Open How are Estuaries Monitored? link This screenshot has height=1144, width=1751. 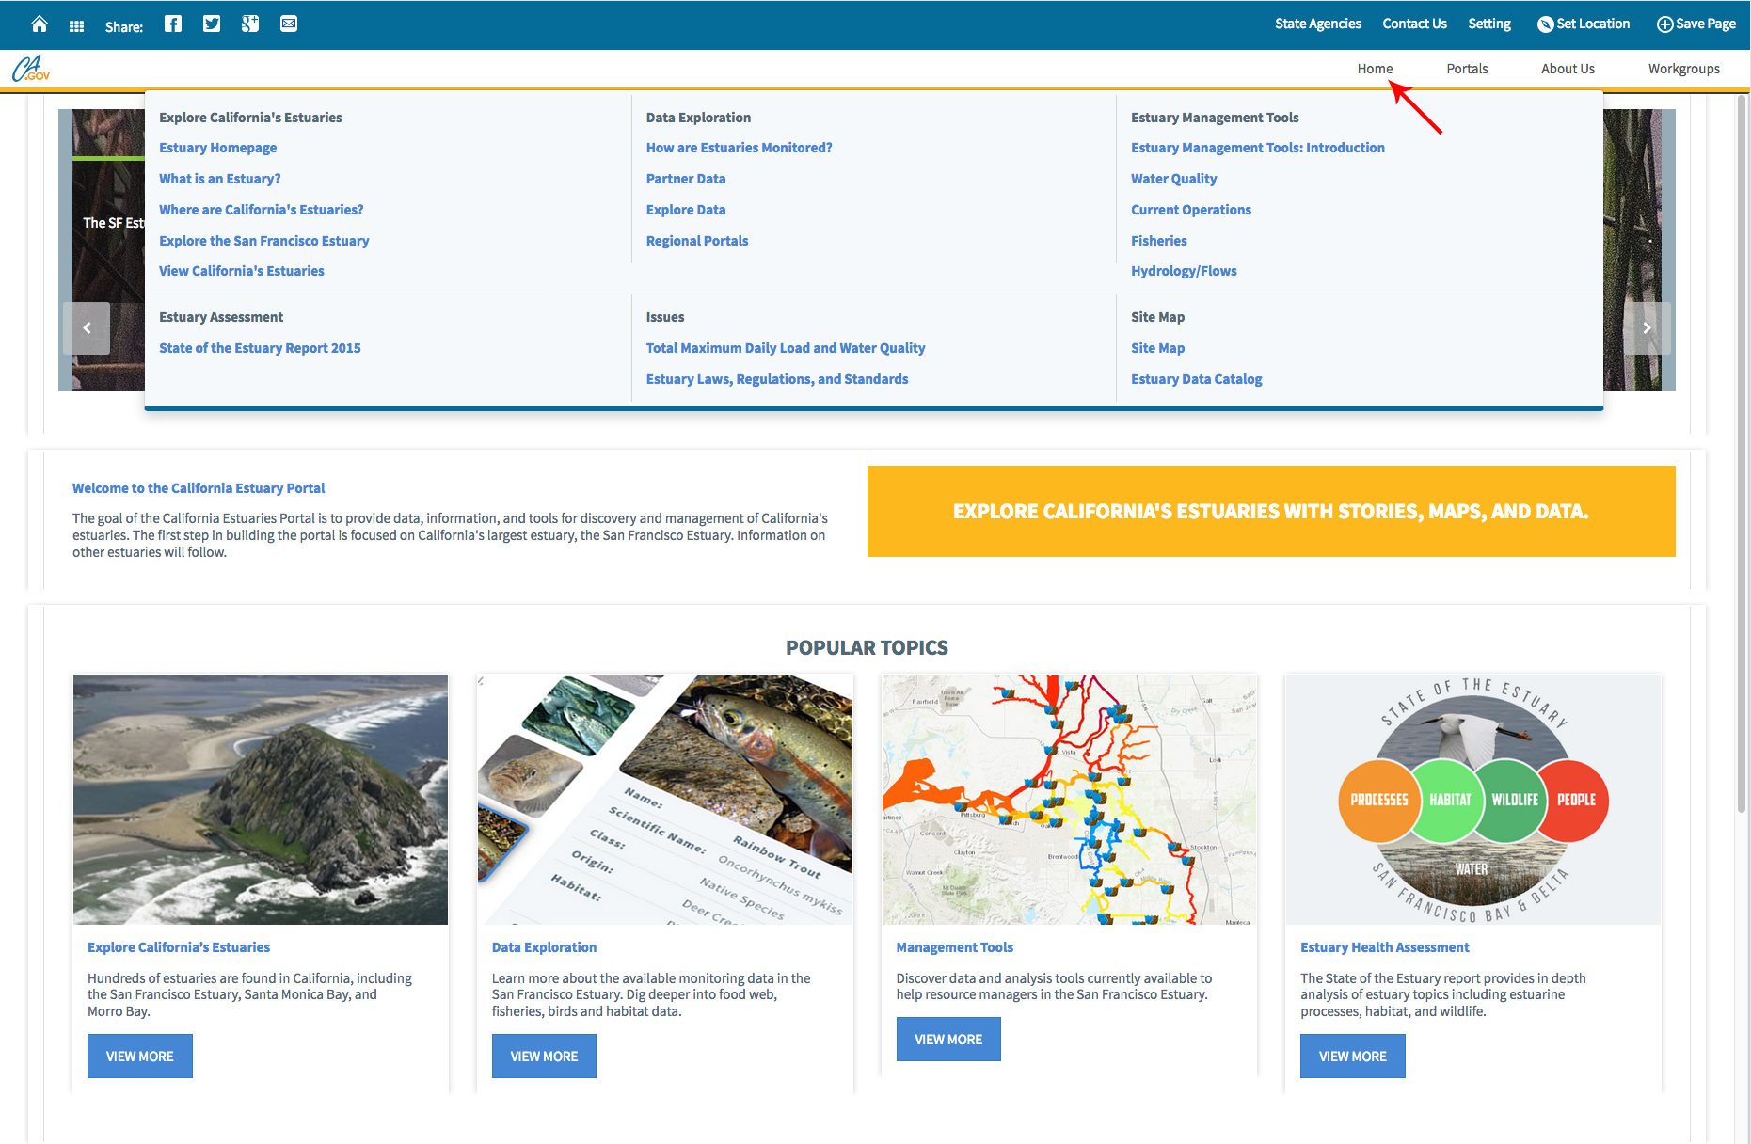pos(739,148)
